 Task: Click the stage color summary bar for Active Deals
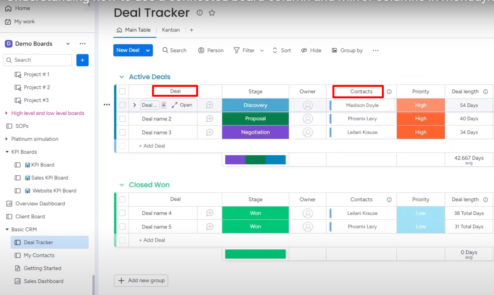click(x=255, y=159)
